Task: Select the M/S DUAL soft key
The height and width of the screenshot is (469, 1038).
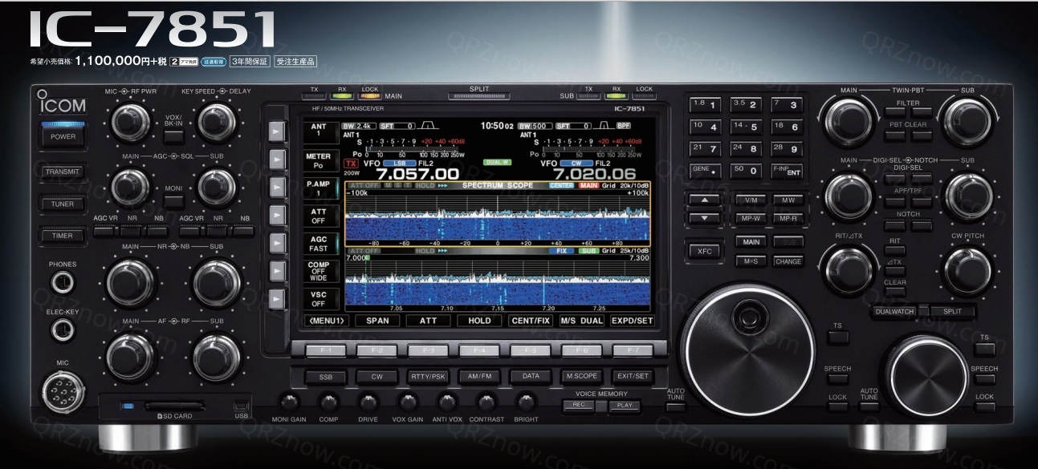Action: 581,321
